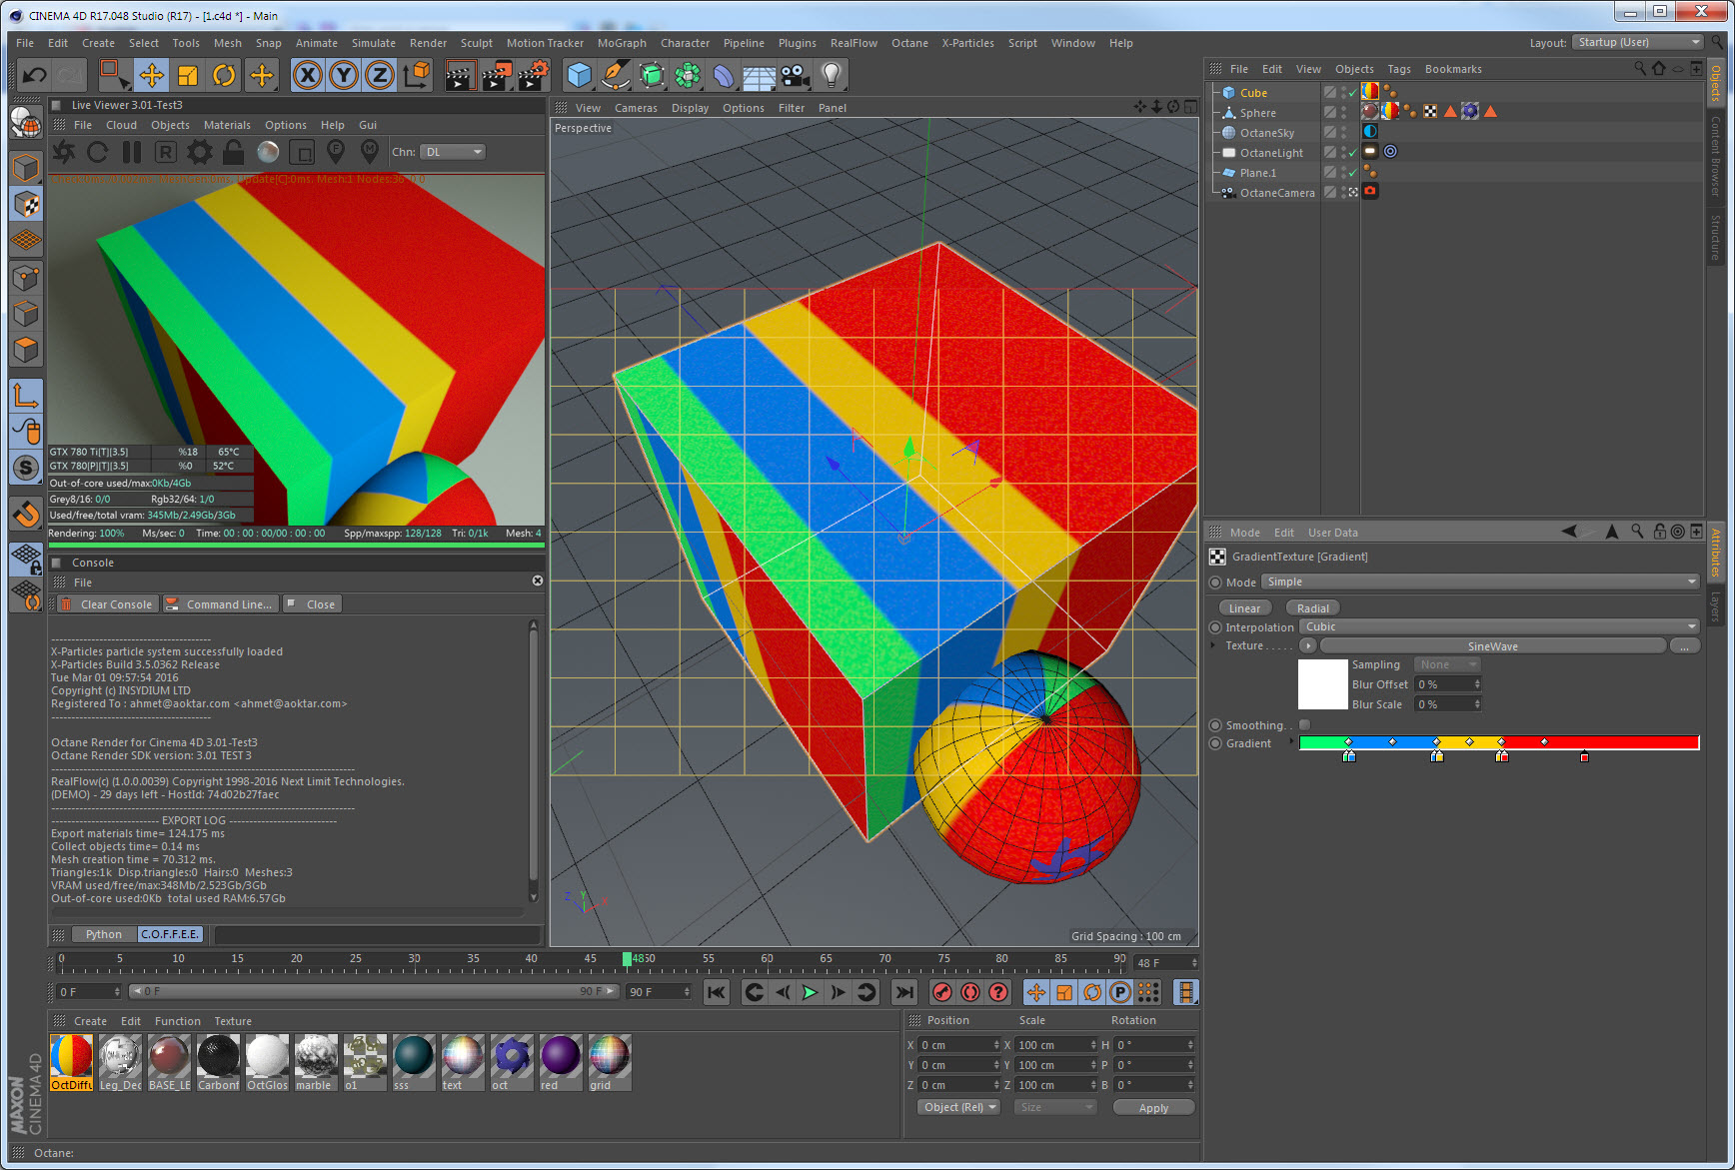
Task: Click the Blur Offset input field
Action: 1447,684
